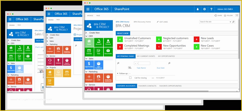
Task: Switch to Favorite Contacts tab
Action: click(x=147, y=86)
